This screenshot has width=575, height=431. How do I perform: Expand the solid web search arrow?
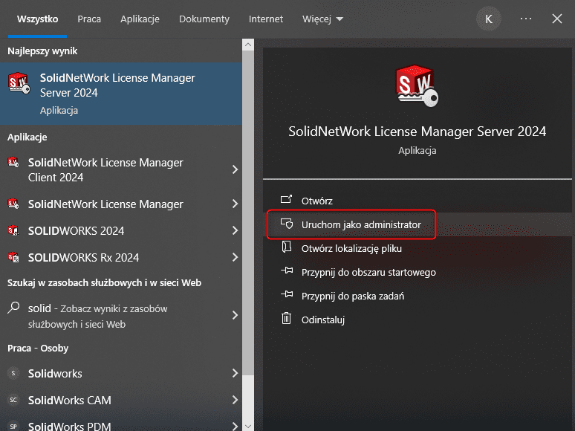coord(235,315)
